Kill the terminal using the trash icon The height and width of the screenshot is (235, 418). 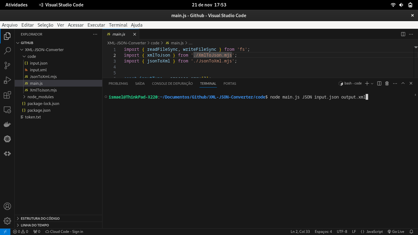(386, 83)
